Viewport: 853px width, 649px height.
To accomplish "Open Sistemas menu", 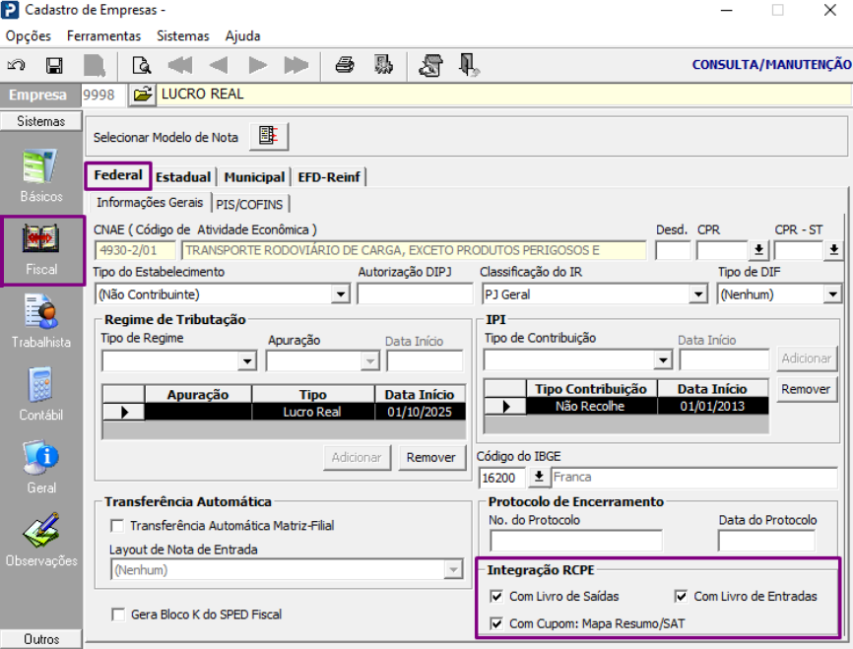I will tap(183, 35).
